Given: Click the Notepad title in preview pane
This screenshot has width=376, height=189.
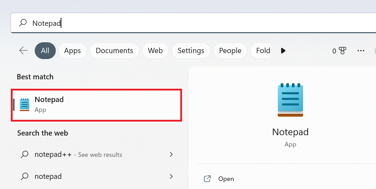Looking at the screenshot, I should [290, 132].
